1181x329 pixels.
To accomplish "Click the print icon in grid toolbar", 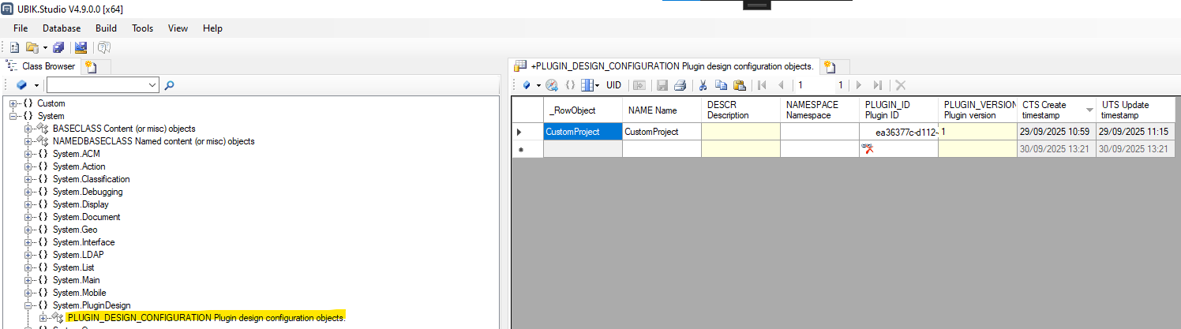I will click(680, 85).
